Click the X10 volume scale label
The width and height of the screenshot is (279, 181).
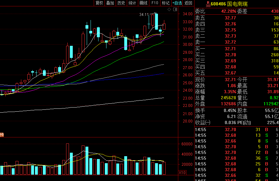[182, 172]
